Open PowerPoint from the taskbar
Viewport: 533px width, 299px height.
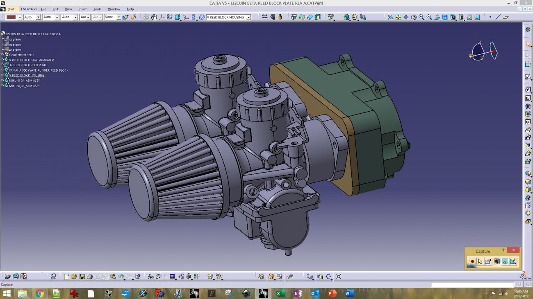[x=332, y=293]
